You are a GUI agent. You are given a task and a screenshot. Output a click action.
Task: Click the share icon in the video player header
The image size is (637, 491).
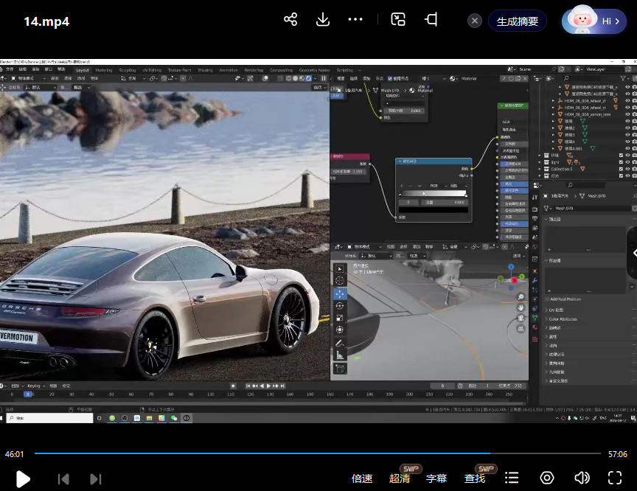point(290,20)
